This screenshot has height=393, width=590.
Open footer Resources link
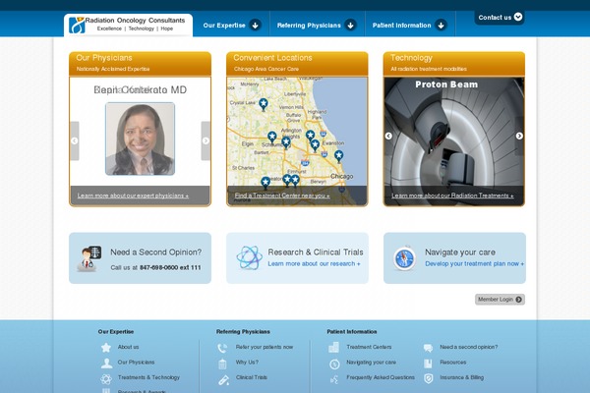452,363
